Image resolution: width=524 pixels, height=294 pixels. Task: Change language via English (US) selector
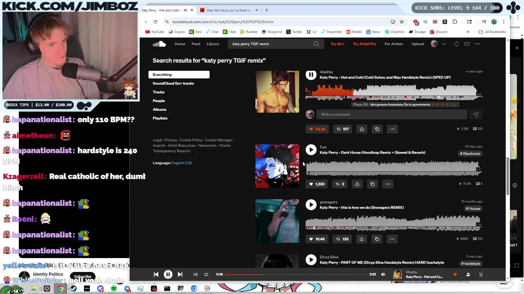[182, 163]
